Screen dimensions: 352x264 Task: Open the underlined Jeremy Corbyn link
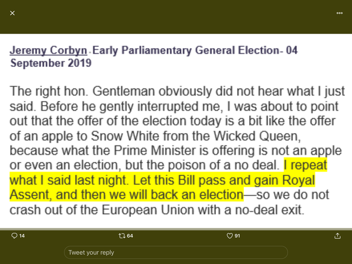coord(48,50)
